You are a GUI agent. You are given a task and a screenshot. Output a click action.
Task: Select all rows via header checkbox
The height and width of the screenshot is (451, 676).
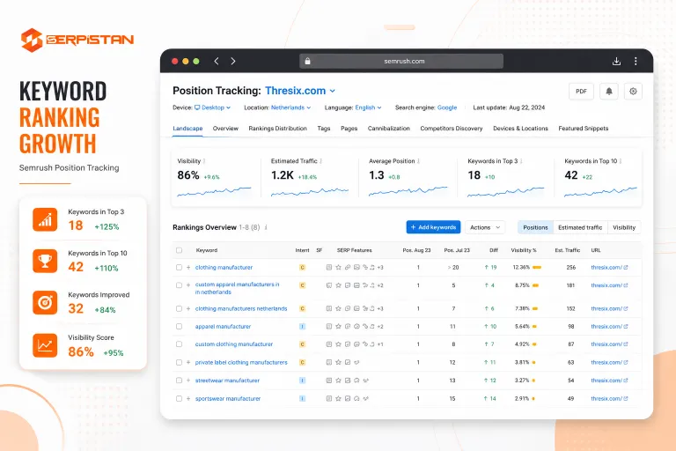click(x=179, y=250)
